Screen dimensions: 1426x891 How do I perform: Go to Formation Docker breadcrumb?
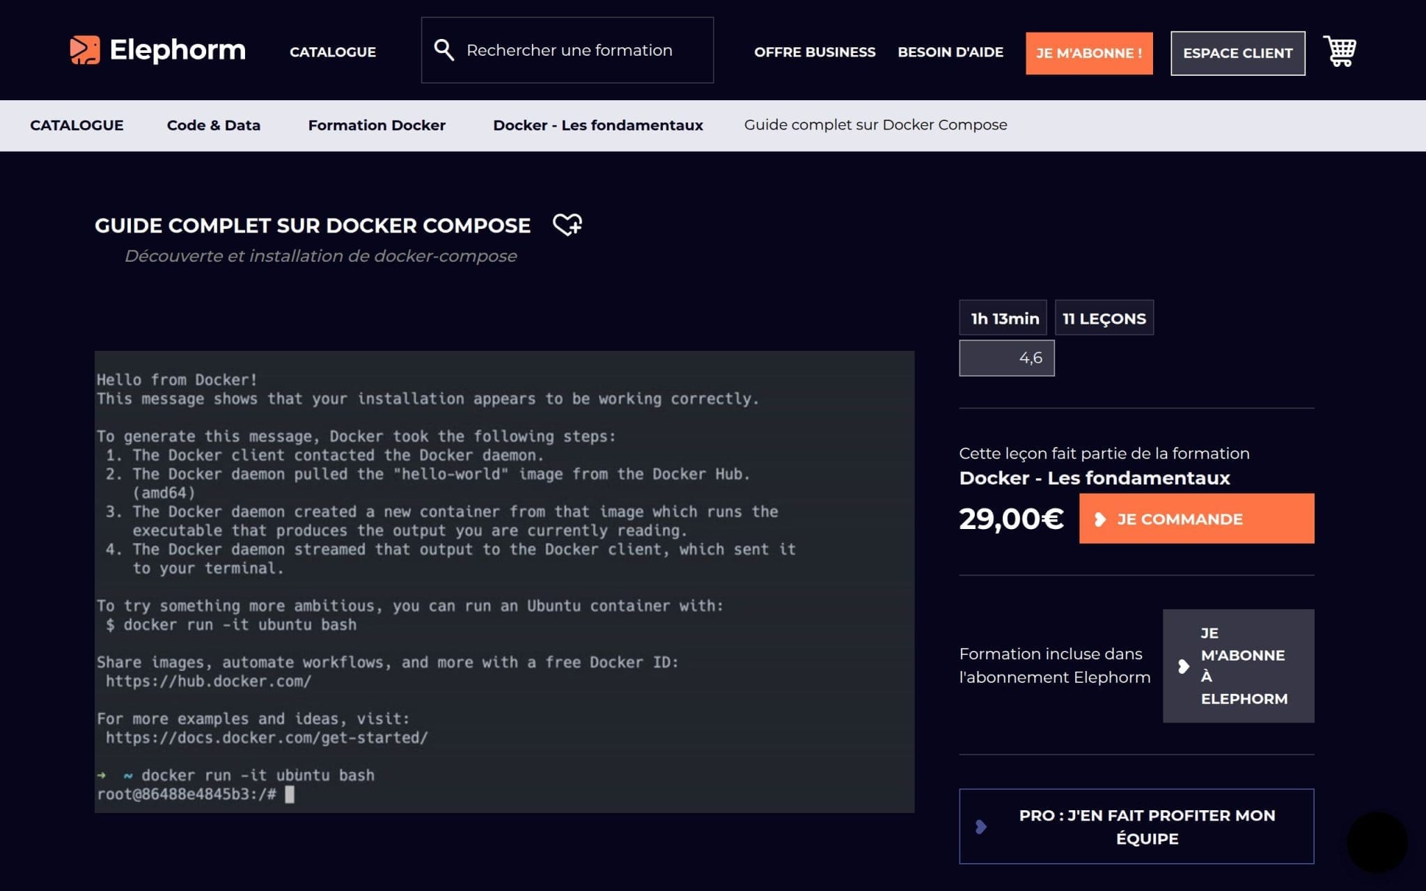coord(377,125)
